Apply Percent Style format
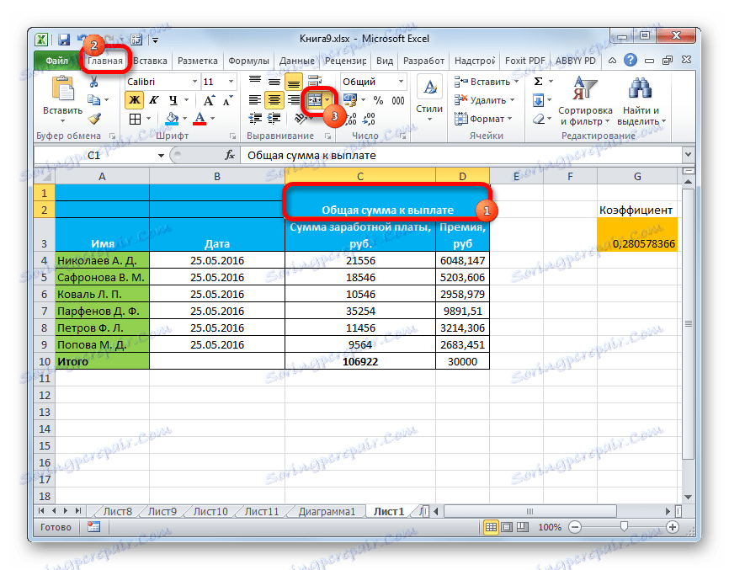This screenshot has width=729, height=570. pos(379,100)
